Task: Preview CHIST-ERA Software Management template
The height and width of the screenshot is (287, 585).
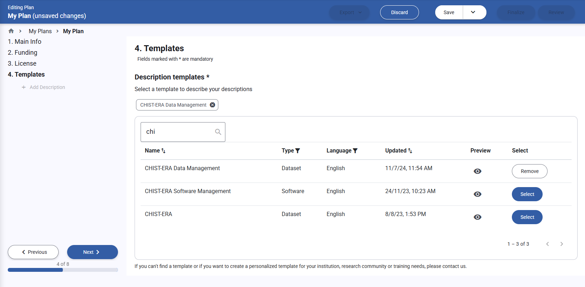Action: click(477, 194)
